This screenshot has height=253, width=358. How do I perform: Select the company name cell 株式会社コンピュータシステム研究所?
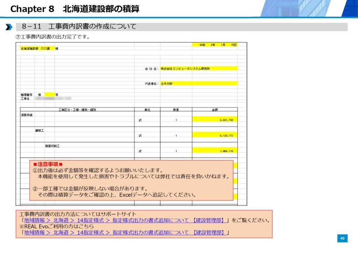(x=198, y=69)
